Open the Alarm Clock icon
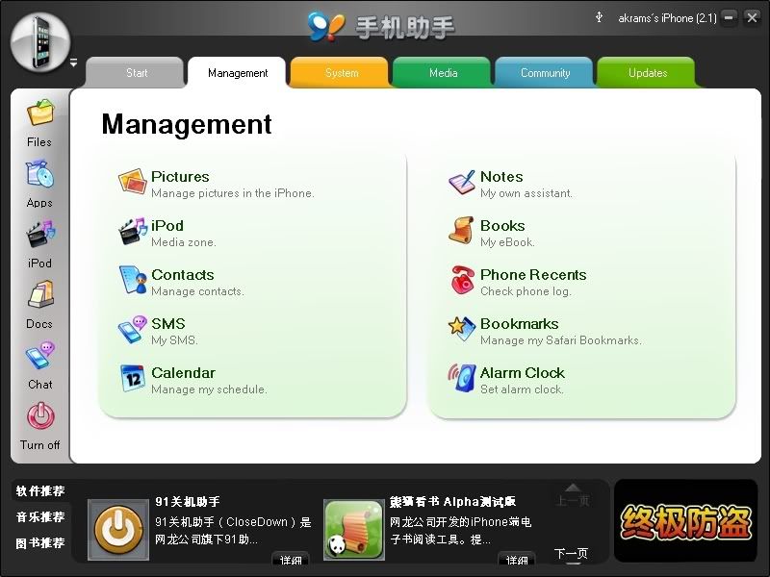 pos(462,378)
